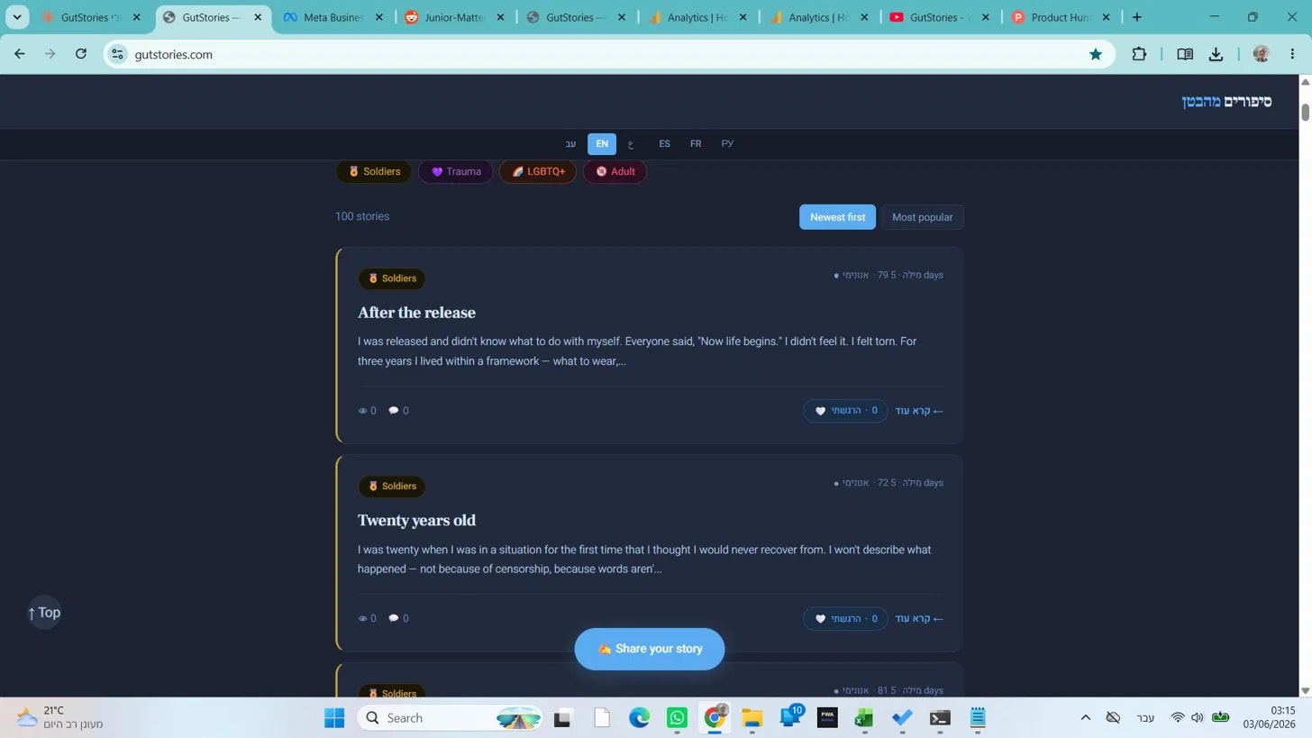The height and width of the screenshot is (738, 1312).
Task: Click the Soldiers tag on Twenty years old
Action: (x=392, y=487)
